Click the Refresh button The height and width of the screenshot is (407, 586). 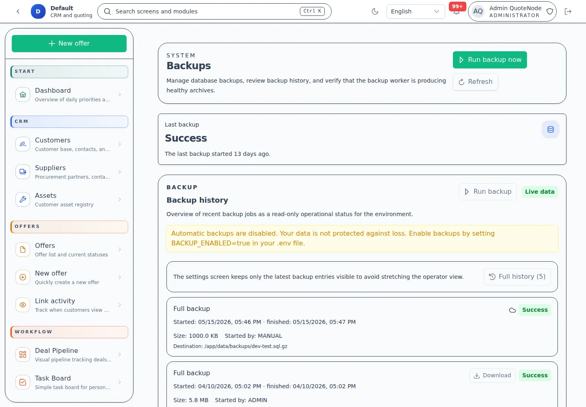tap(475, 82)
